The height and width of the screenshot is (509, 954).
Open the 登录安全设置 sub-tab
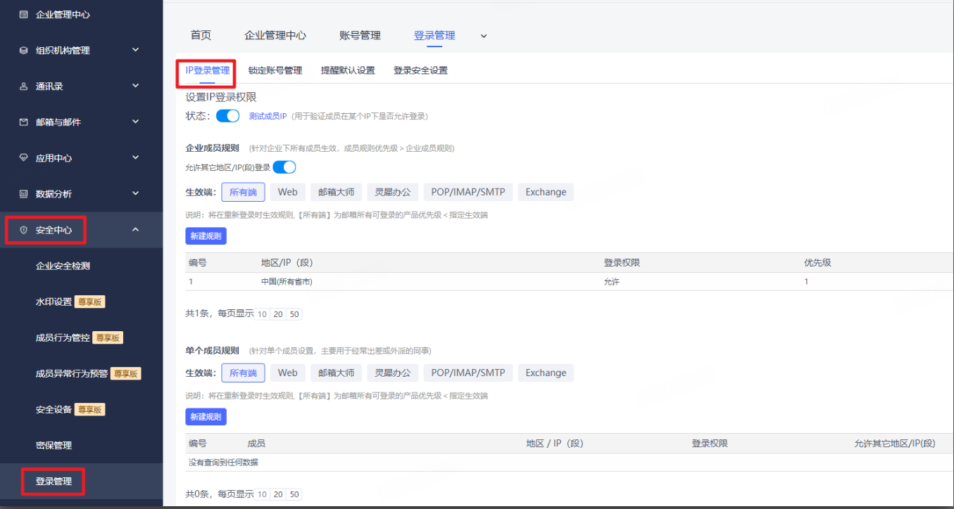420,70
